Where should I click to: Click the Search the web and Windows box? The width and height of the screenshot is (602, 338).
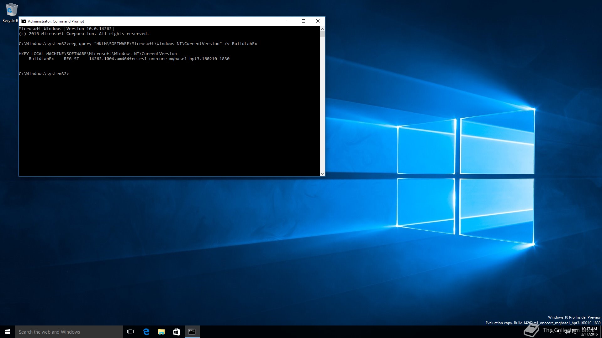(x=69, y=332)
